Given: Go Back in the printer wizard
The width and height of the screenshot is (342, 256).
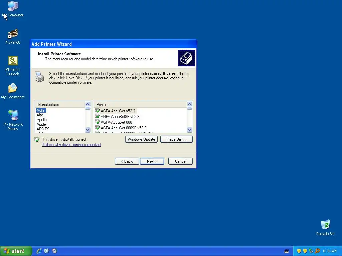Looking at the screenshot, I should pyautogui.click(x=127, y=161).
